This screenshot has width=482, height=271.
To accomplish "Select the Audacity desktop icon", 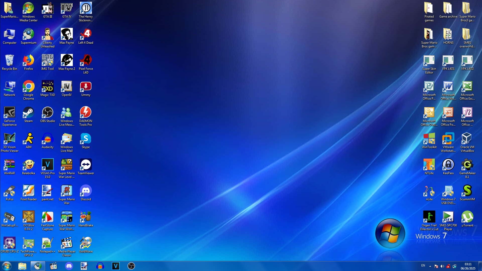I will tap(47, 141).
